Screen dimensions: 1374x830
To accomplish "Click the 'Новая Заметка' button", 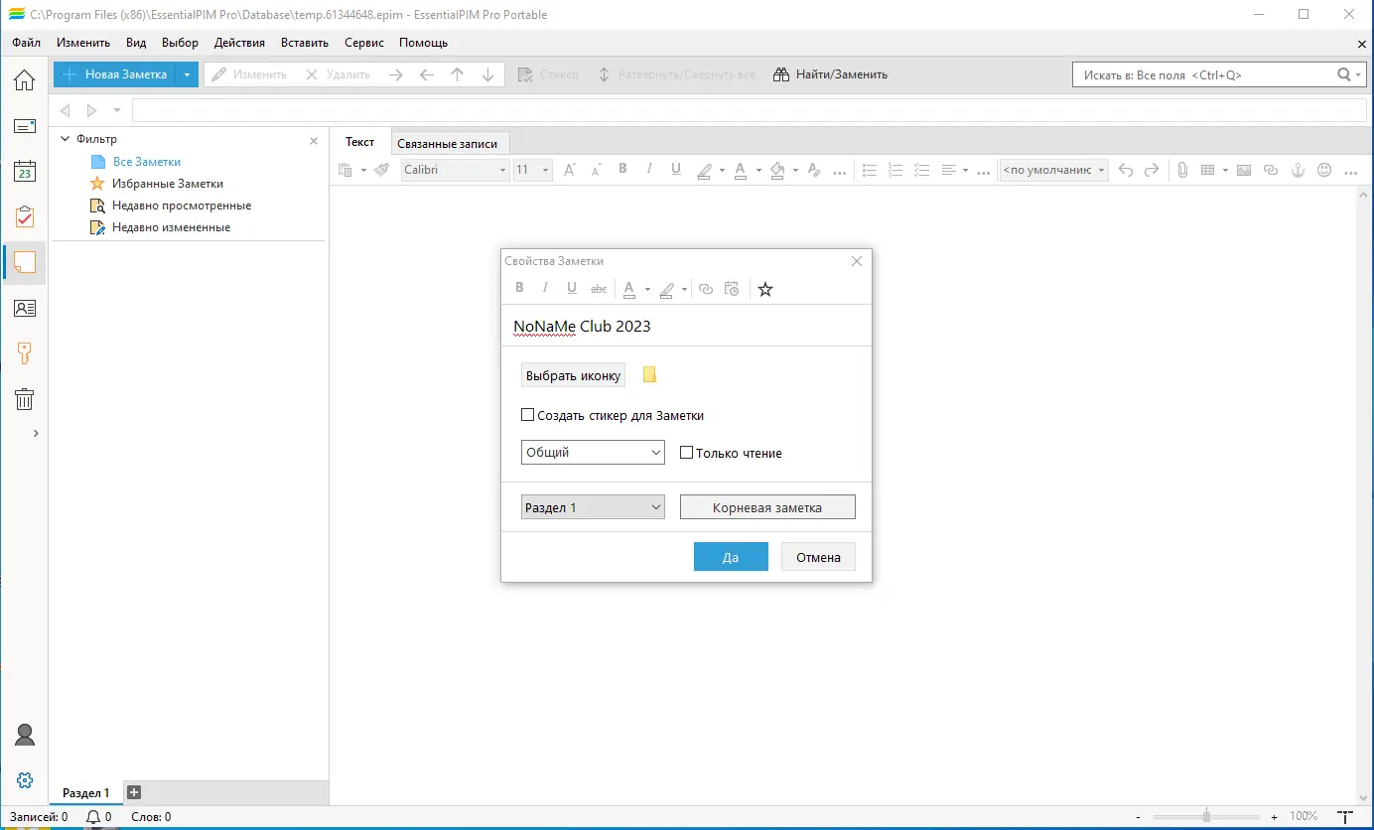I will point(115,74).
